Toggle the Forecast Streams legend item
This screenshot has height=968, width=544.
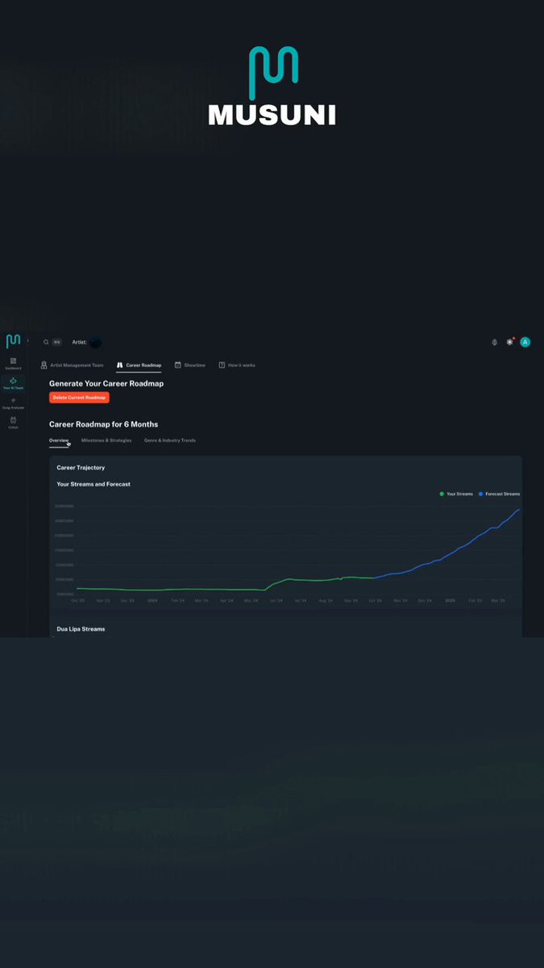click(499, 494)
